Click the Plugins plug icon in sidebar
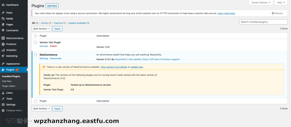Screen dimensions: 291x127 pos(3,70)
